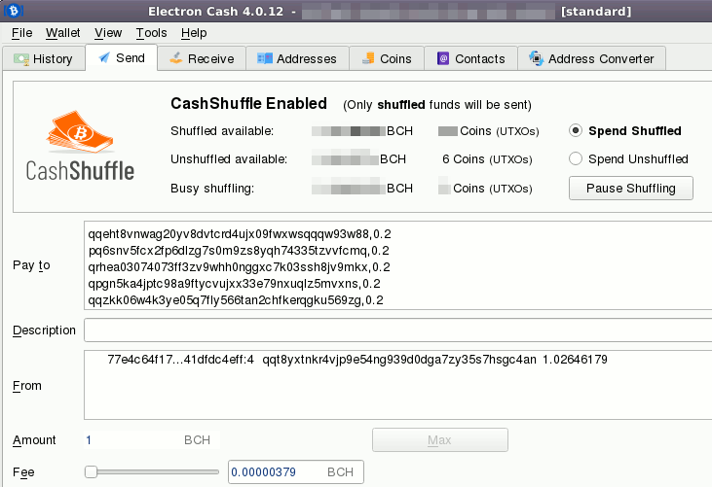Click the Pause Shuffling button
This screenshot has width=712, height=487.
click(631, 188)
